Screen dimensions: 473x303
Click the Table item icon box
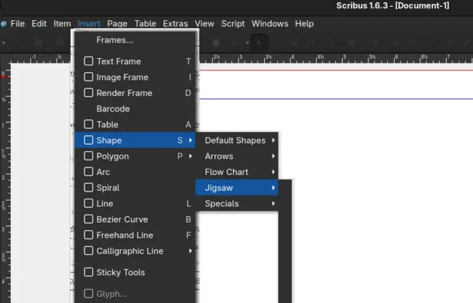89,125
